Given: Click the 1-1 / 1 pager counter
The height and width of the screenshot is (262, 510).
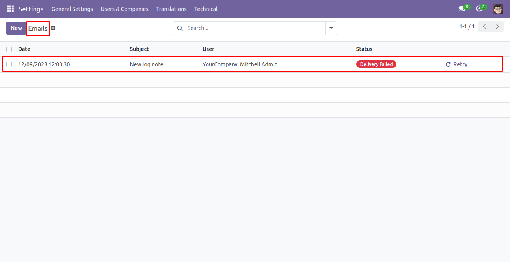Looking at the screenshot, I should 467,26.
